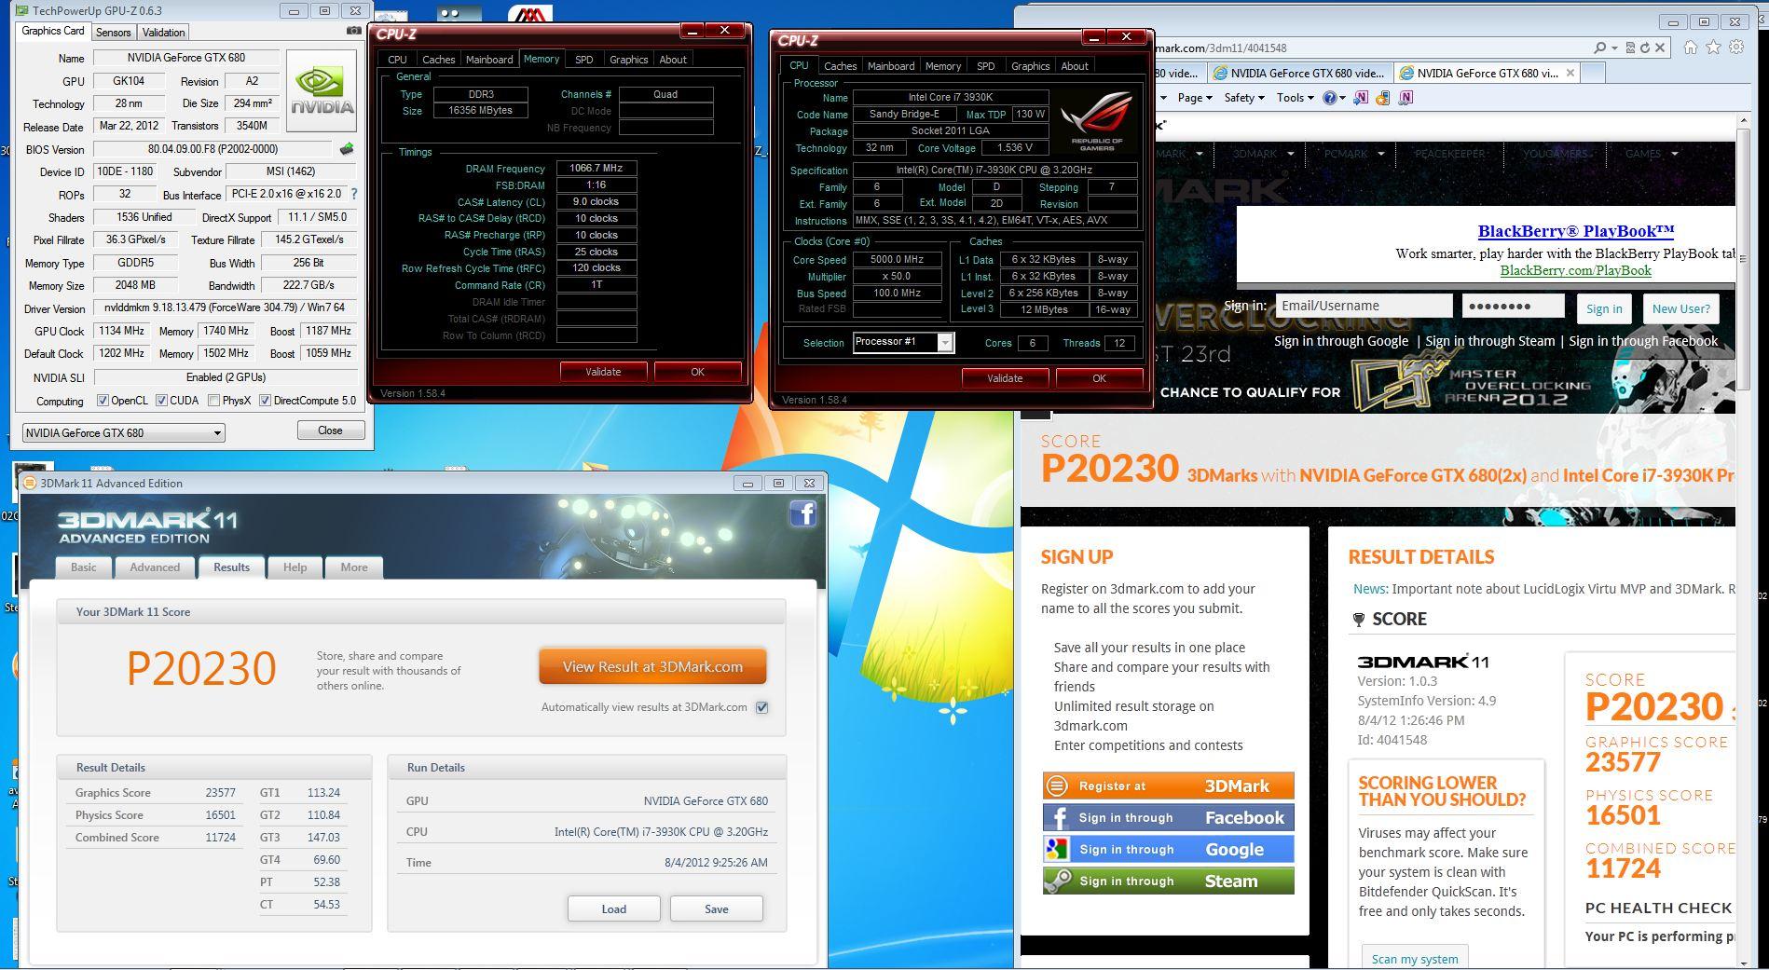Click the Save button in 3DMark 11

(x=716, y=909)
